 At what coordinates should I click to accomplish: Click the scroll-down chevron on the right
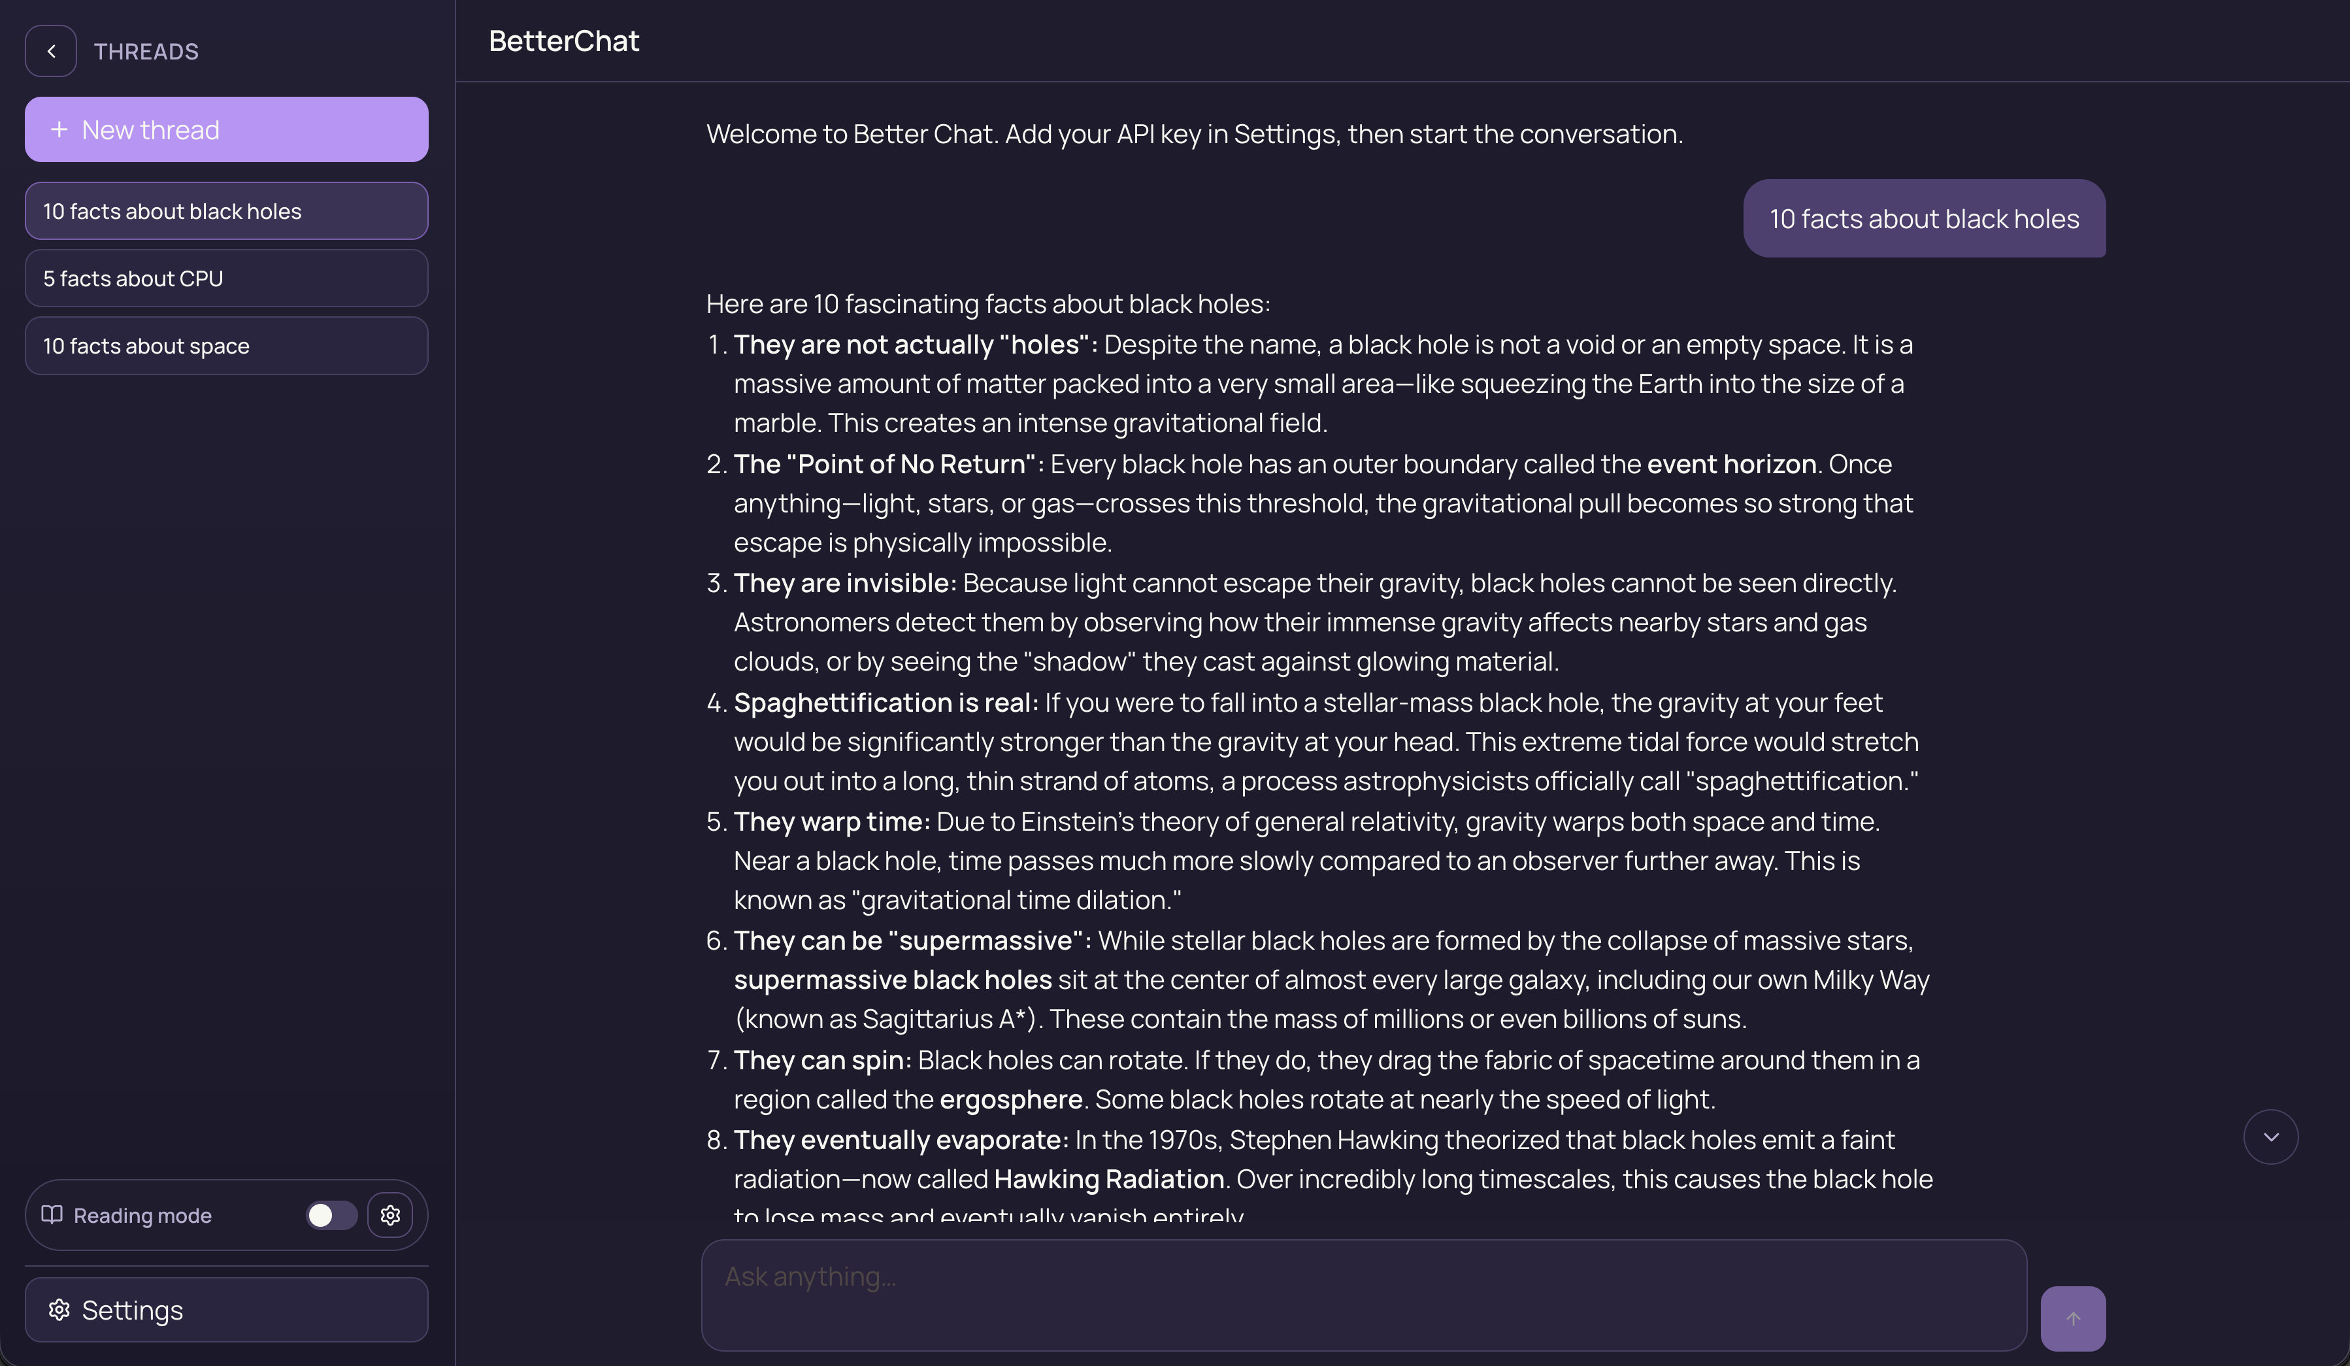pyautogui.click(x=2271, y=1137)
